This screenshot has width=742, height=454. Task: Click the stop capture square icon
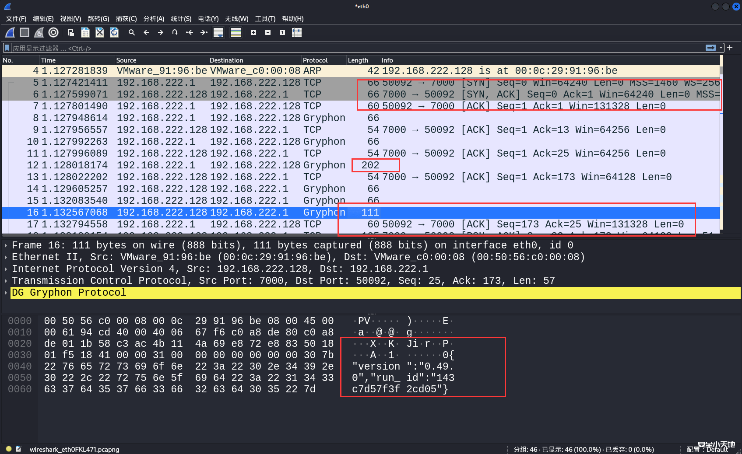coord(25,32)
